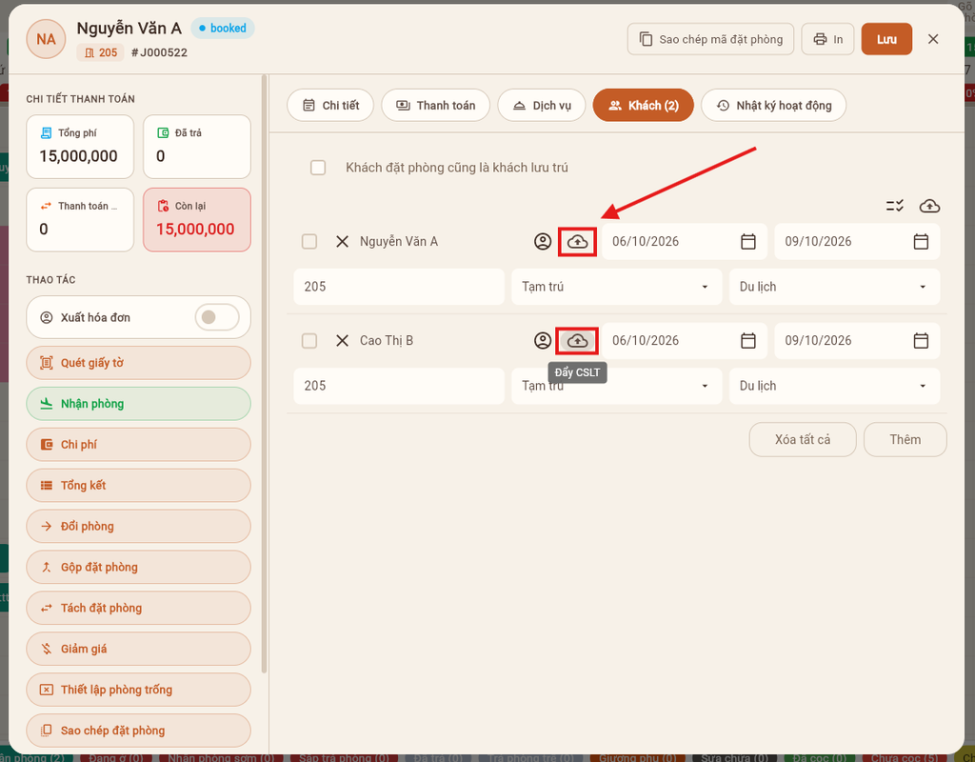Expand Du lịch dropdown for Cao Thị B

tap(834, 386)
